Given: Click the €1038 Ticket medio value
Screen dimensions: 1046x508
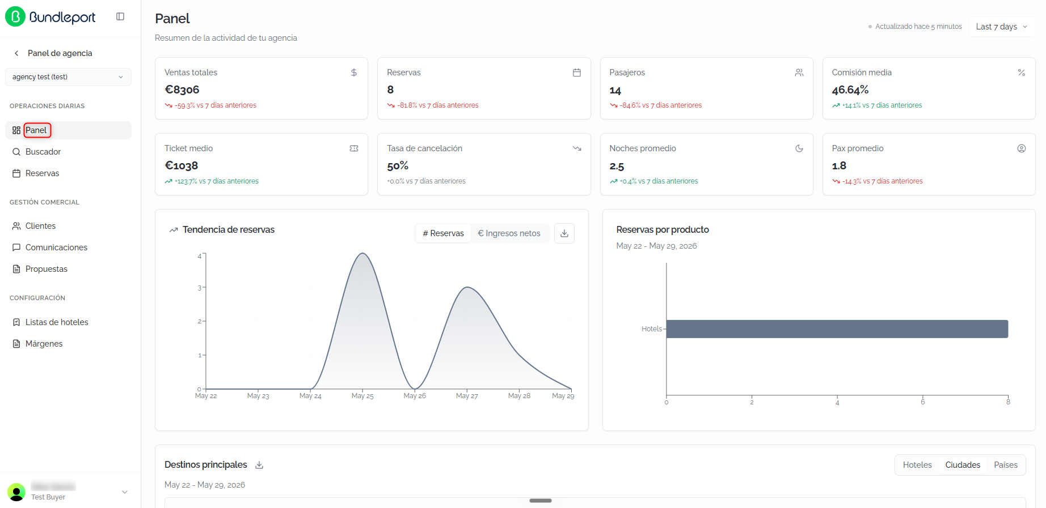Looking at the screenshot, I should [182, 165].
